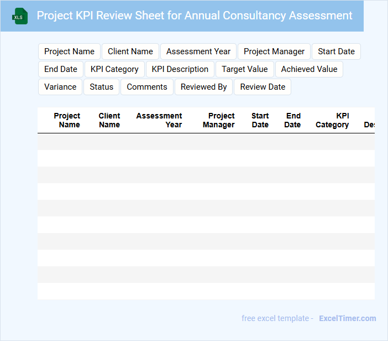Click the 'Assessment Year' table column header
The width and height of the screenshot is (388, 341).
point(159,120)
